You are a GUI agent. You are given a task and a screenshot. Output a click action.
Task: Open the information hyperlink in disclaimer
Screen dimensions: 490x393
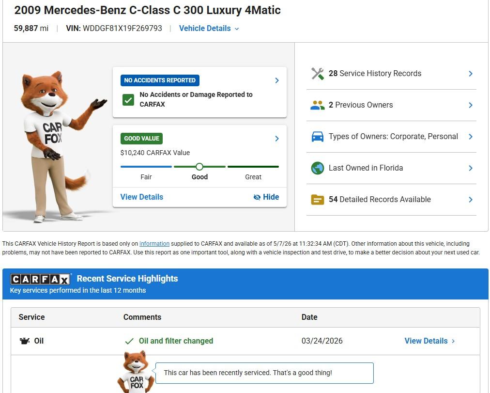[x=154, y=244]
